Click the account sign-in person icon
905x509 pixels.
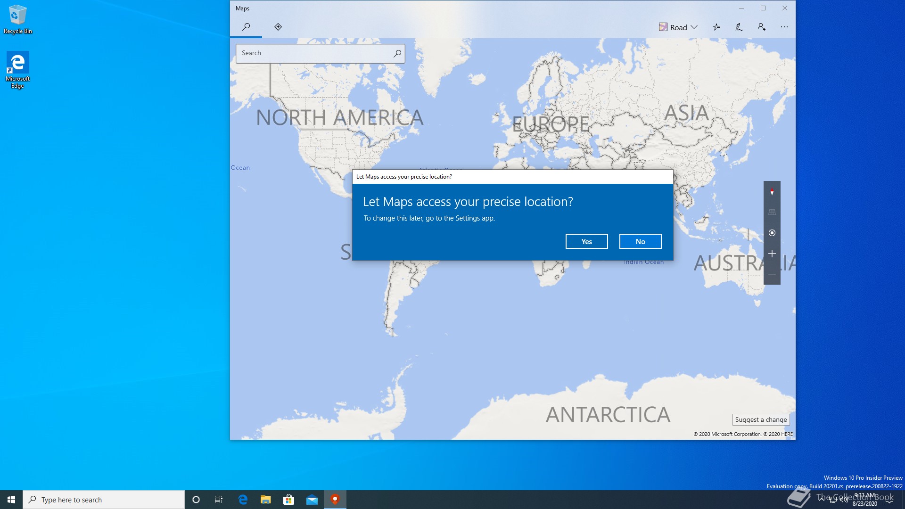point(761,27)
